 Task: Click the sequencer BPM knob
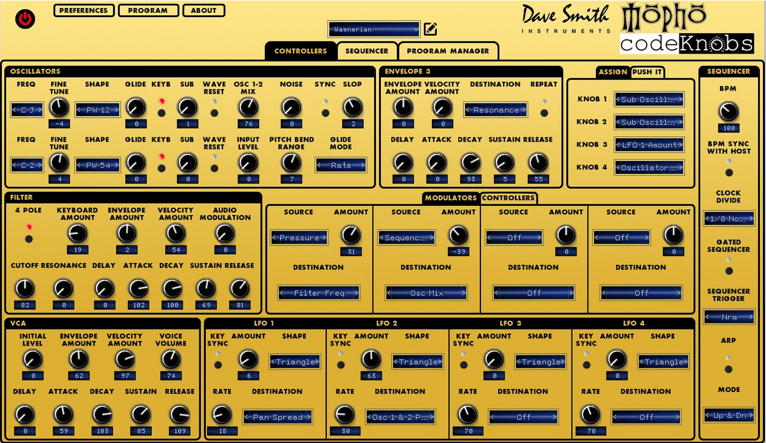click(728, 112)
